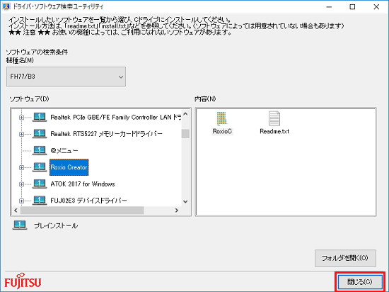Click software list scroll up arrow
The image size is (389, 292).
(185, 114)
